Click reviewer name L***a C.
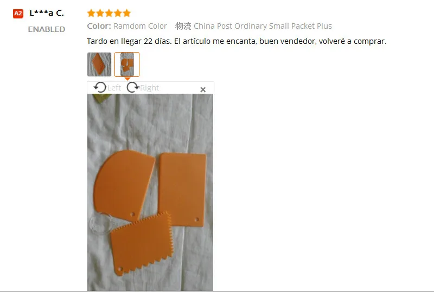The height and width of the screenshot is (292, 434). tap(47, 13)
